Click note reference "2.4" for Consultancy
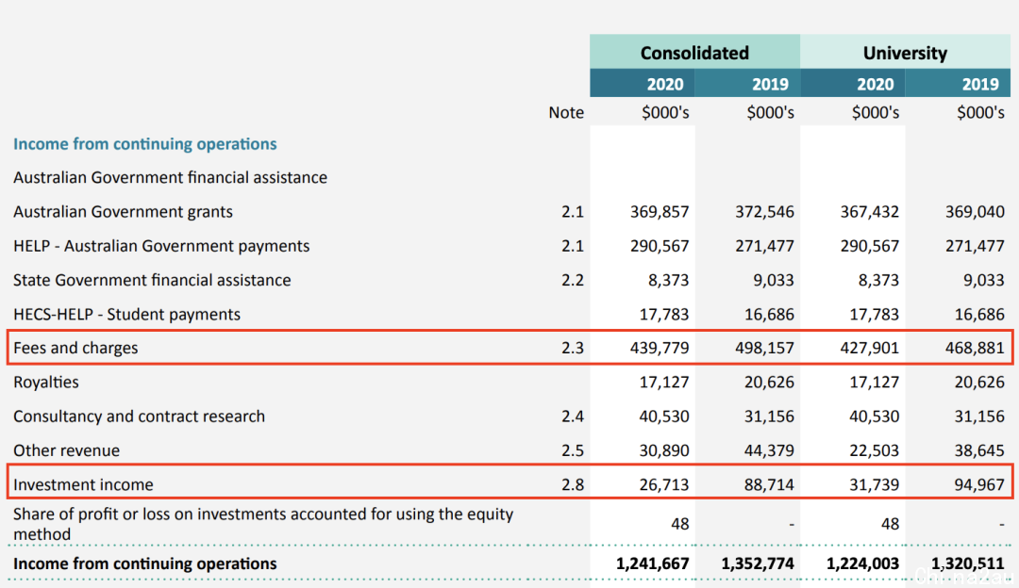1019x588 pixels. (573, 416)
